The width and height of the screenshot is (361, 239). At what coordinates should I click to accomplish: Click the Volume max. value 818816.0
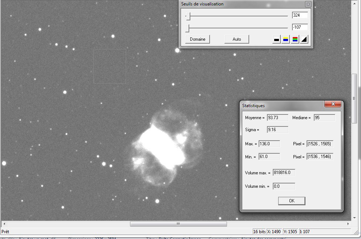coord(284,173)
